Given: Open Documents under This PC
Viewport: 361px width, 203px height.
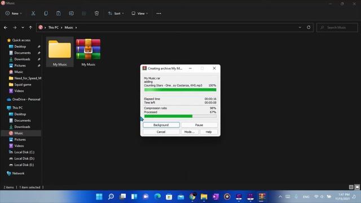Looking at the screenshot, I should tap(23, 120).
